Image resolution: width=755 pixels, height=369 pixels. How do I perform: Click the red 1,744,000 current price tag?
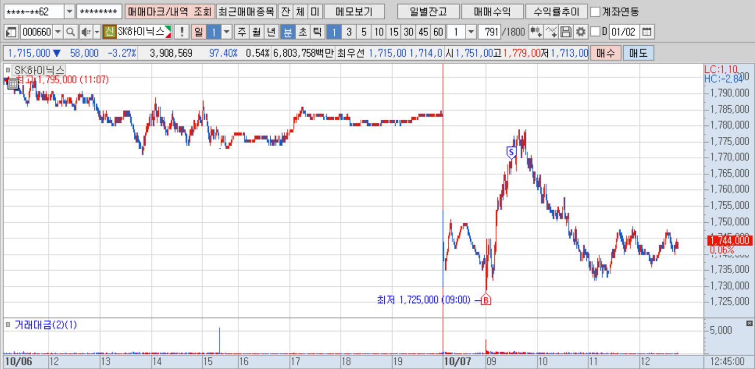pos(729,240)
